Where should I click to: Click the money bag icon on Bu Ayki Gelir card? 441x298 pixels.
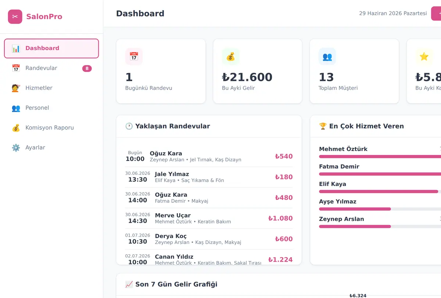coord(230,57)
